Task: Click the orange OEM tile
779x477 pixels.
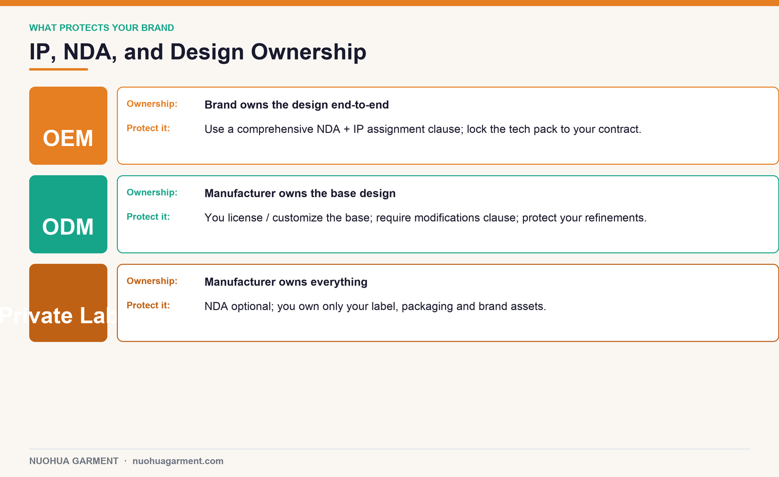Action: (68, 126)
